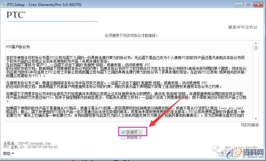The width and height of the screenshot is (266, 161).
Task: Maximize the PTC.Setup installer window
Action: click(x=248, y=5)
